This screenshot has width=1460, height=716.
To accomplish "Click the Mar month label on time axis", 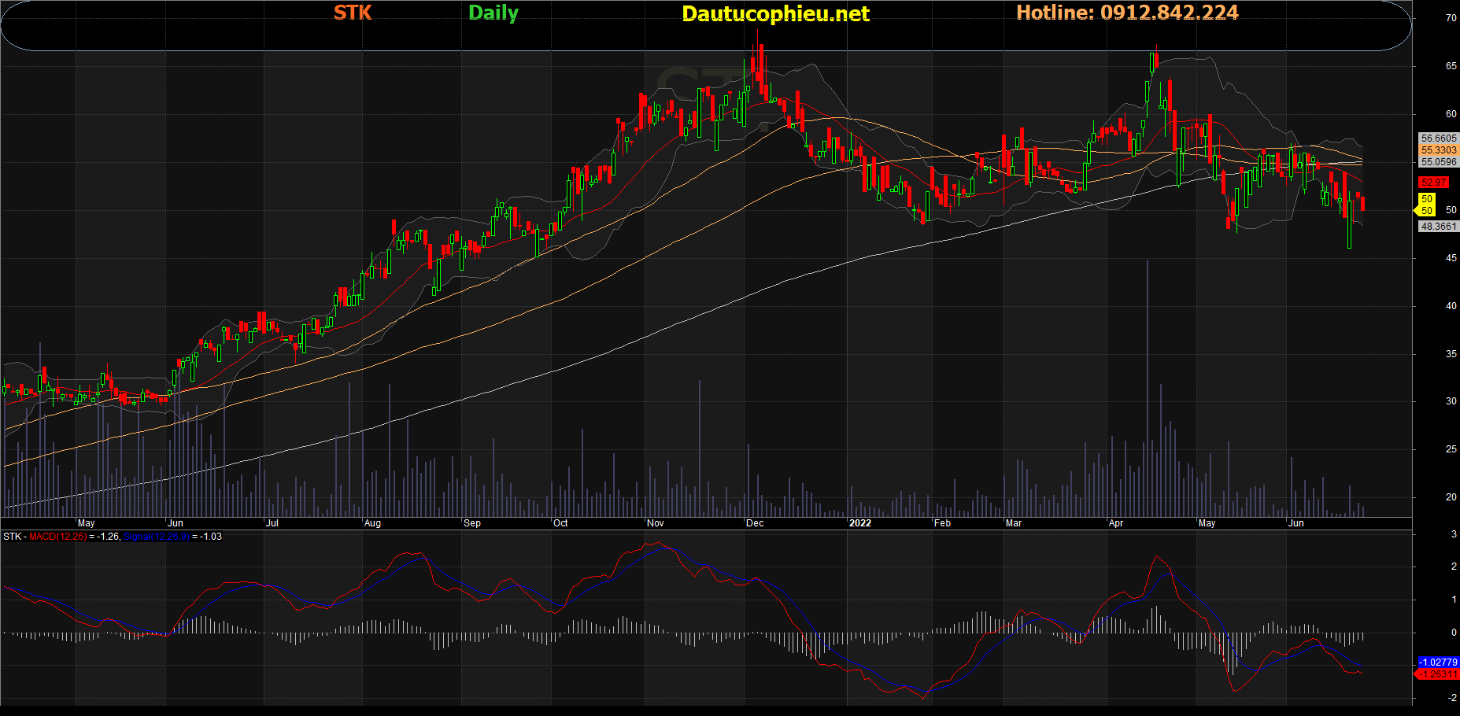I will 1014,523.
